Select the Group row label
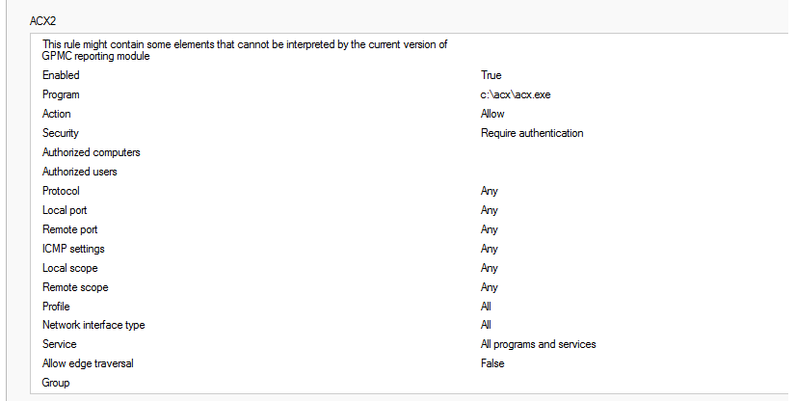 point(56,383)
